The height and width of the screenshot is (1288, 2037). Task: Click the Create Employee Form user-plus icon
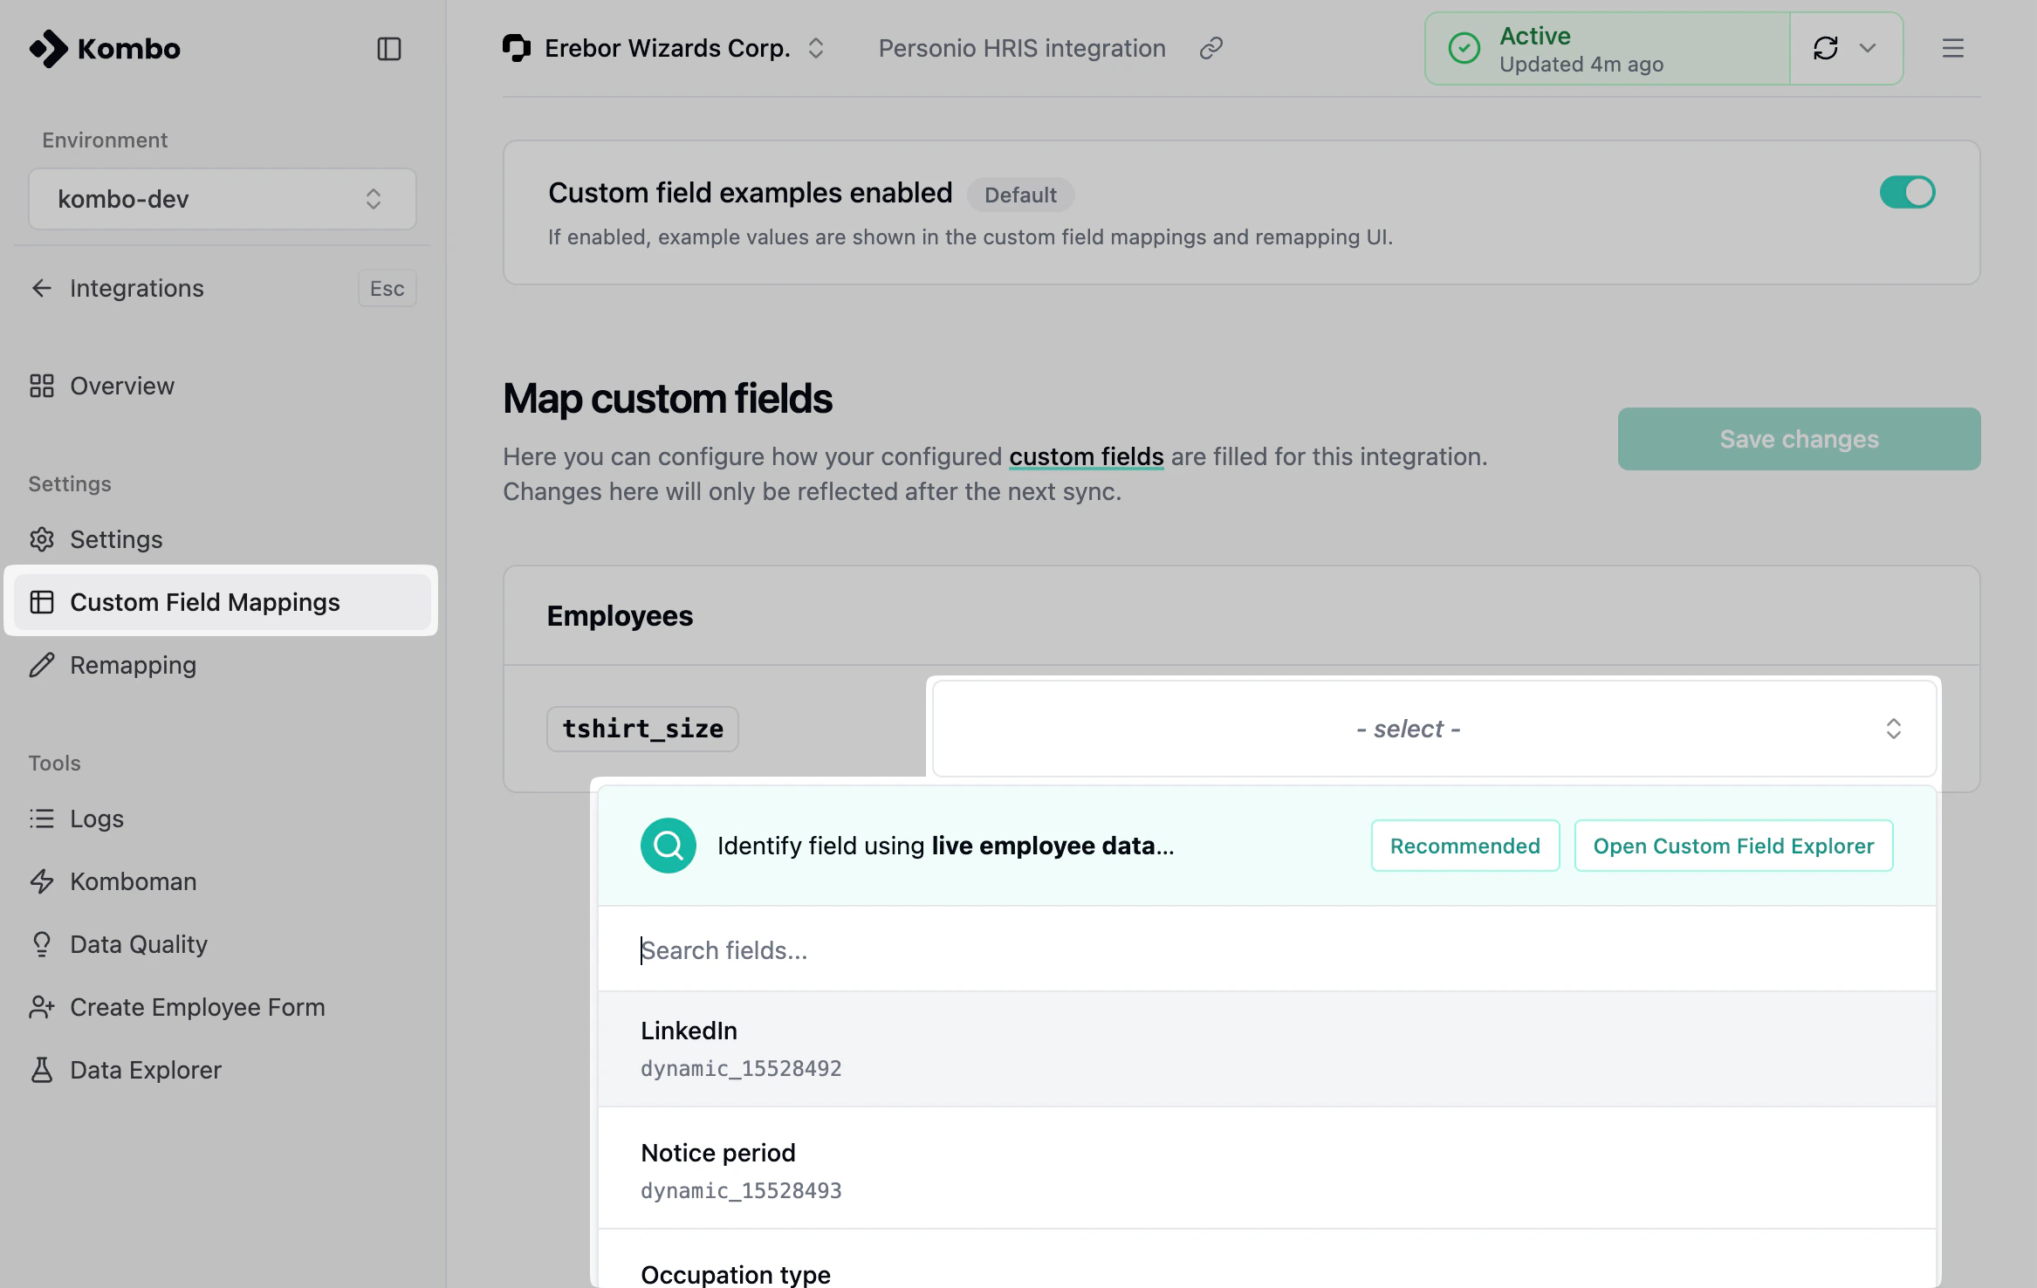pyautogui.click(x=42, y=1007)
